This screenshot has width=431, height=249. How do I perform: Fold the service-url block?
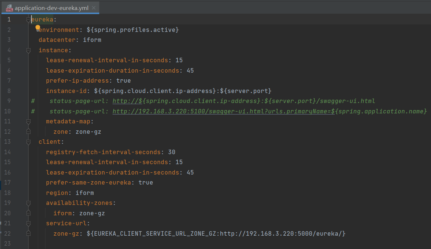pos(29,223)
